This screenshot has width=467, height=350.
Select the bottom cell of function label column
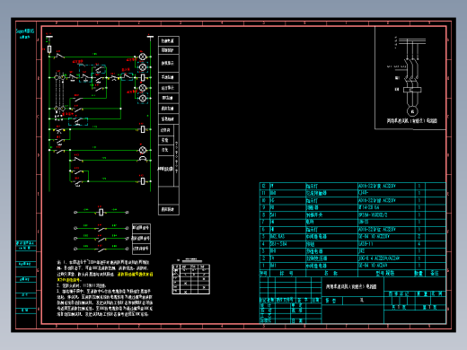169,209
